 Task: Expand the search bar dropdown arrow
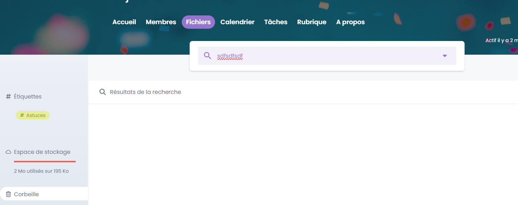[444, 56]
